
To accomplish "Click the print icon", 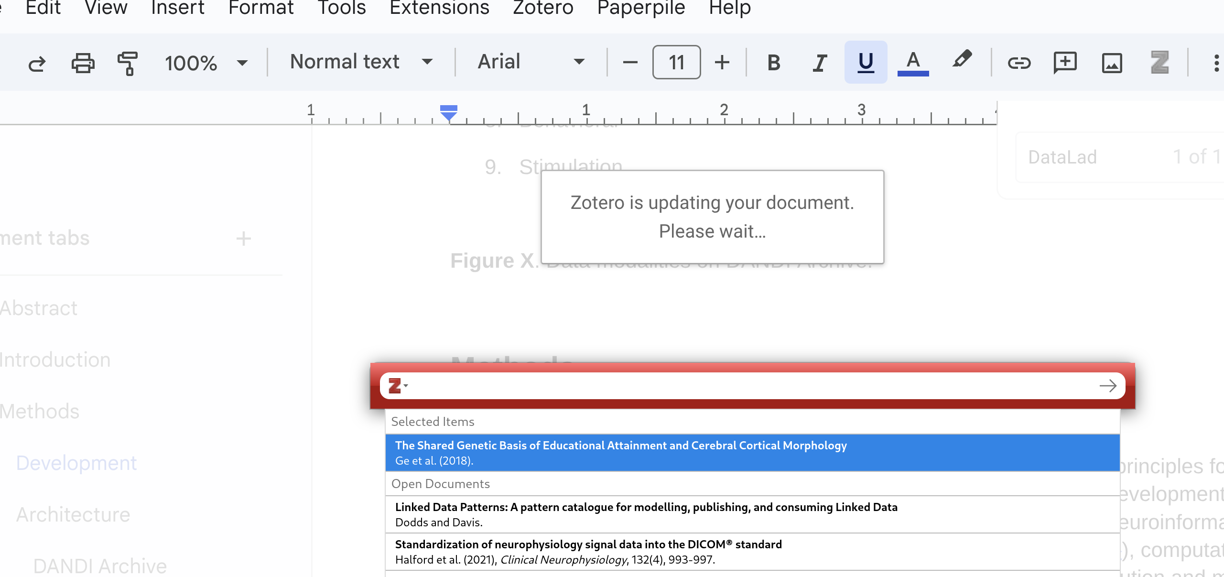I will point(83,63).
